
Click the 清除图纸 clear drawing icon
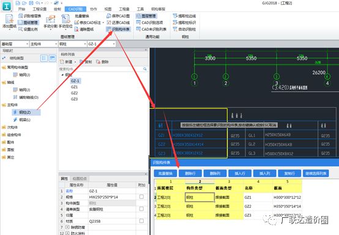click(76, 29)
